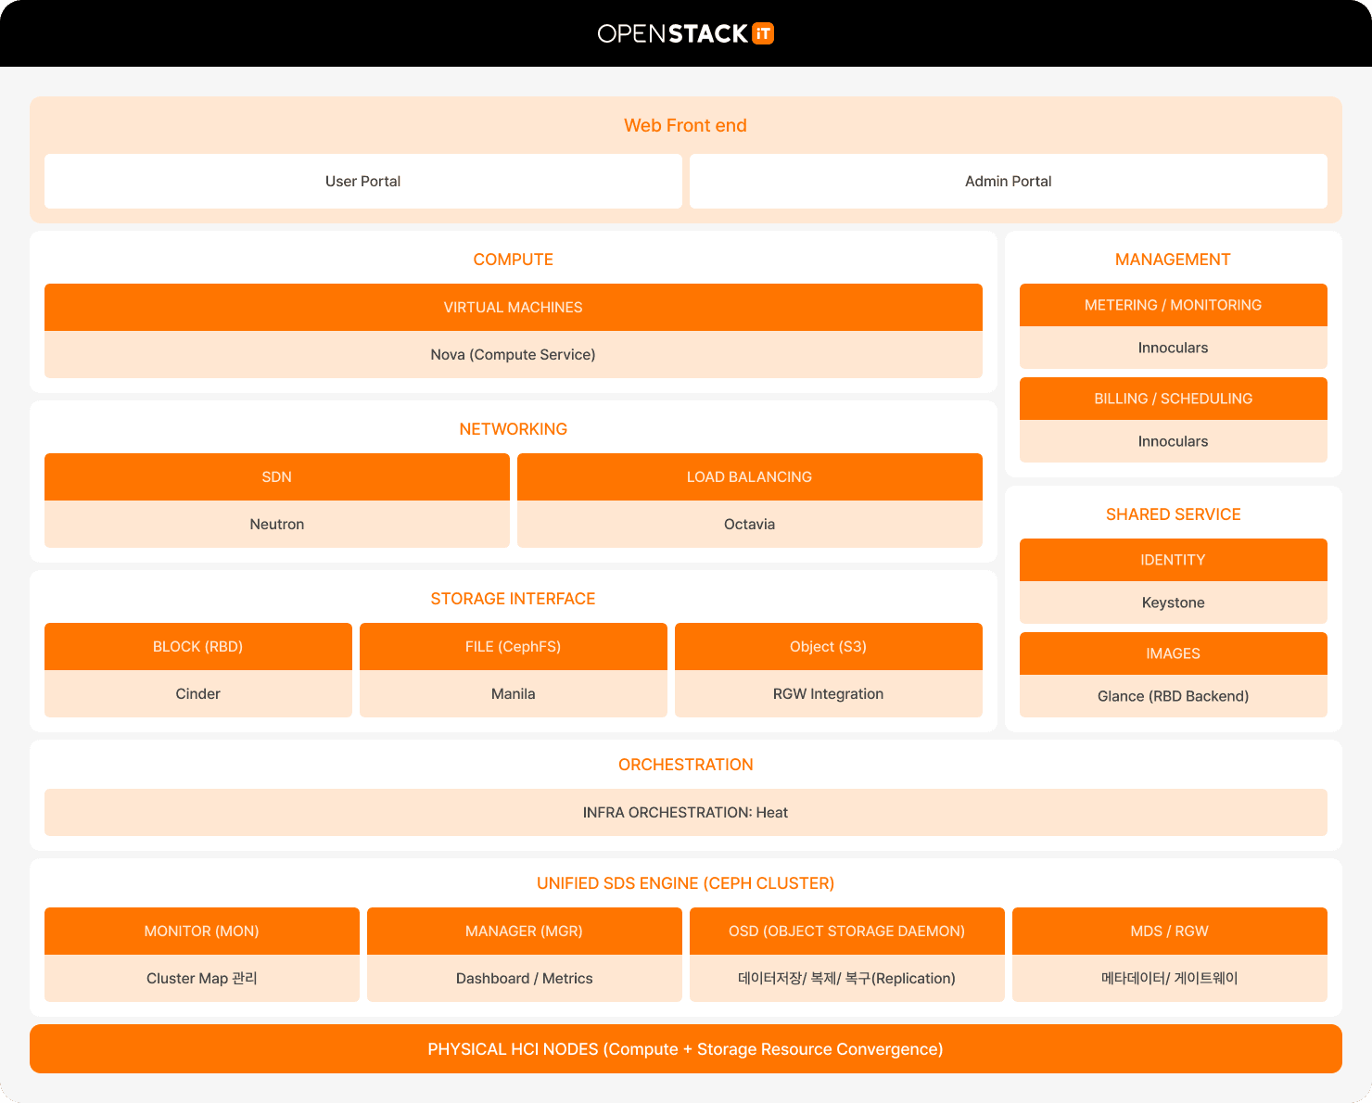
Task: Click the FILE (CephFS) header
Action: click(514, 647)
